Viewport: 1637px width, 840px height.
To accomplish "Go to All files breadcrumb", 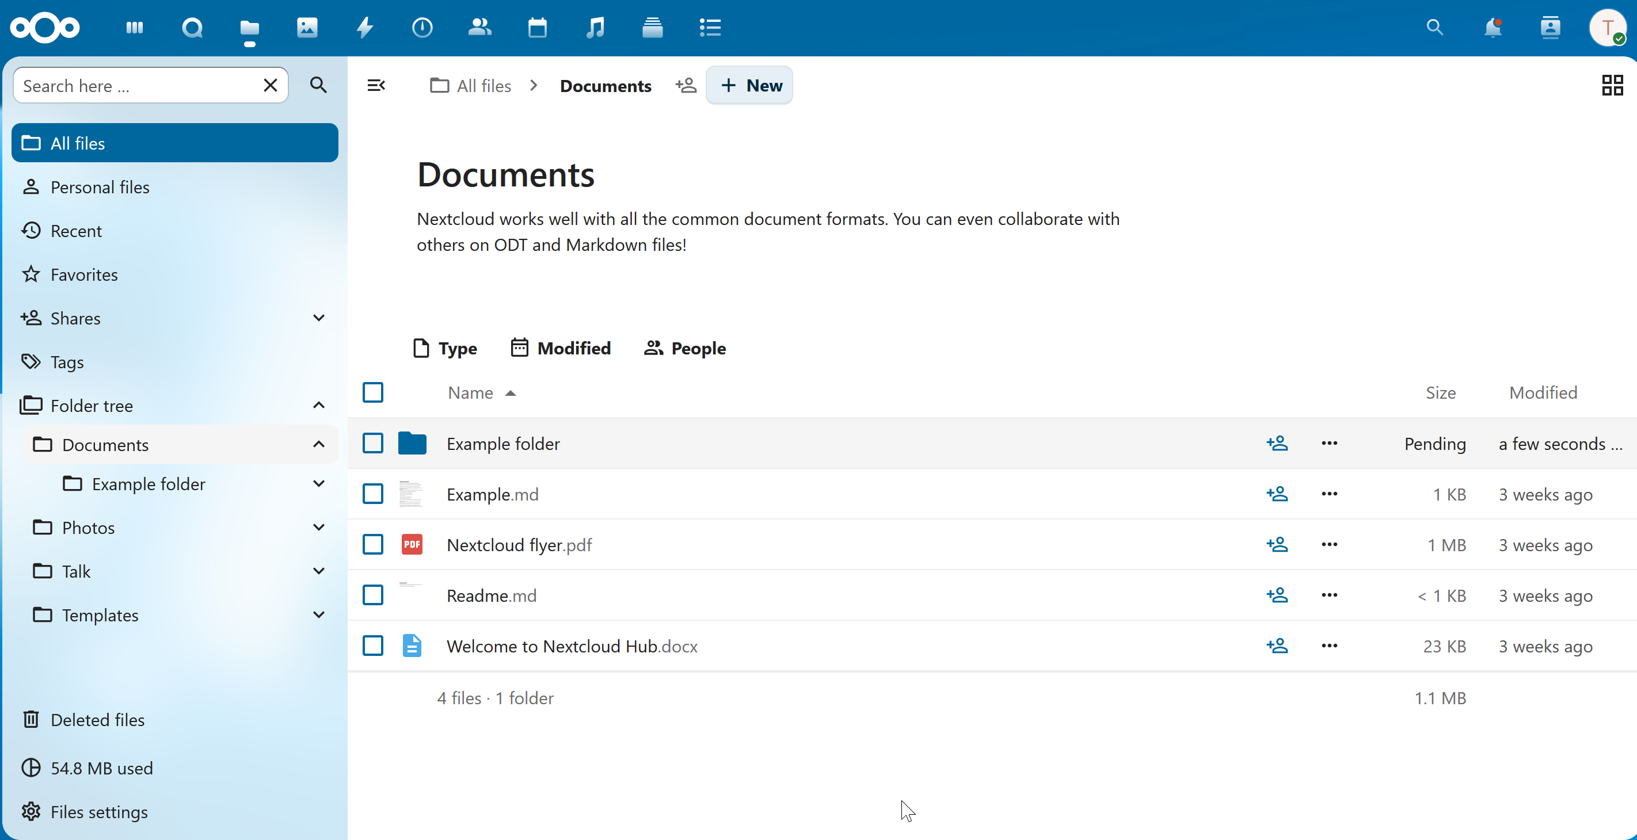I will (x=471, y=86).
